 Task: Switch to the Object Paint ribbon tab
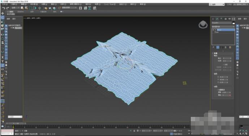[x=43, y=12]
